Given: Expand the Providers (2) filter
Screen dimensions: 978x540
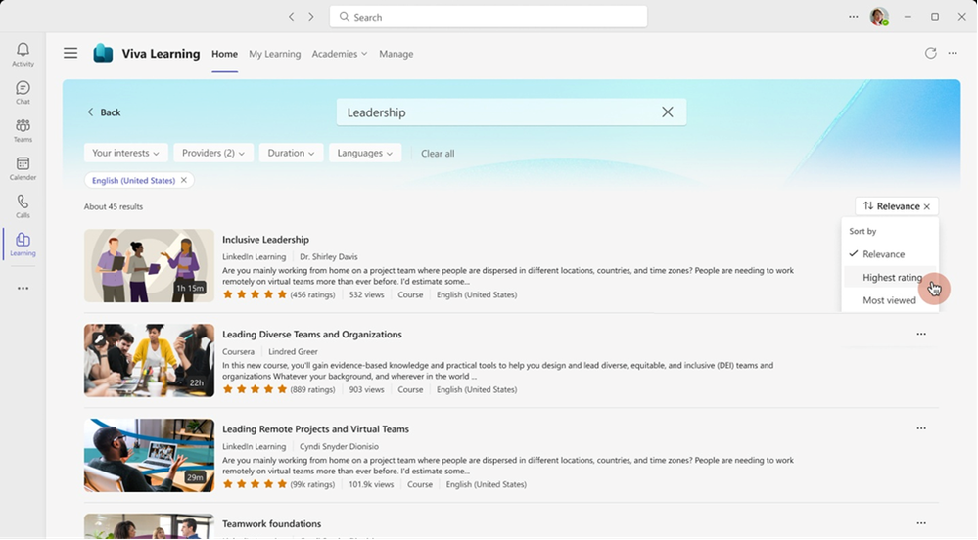Looking at the screenshot, I should click(213, 153).
